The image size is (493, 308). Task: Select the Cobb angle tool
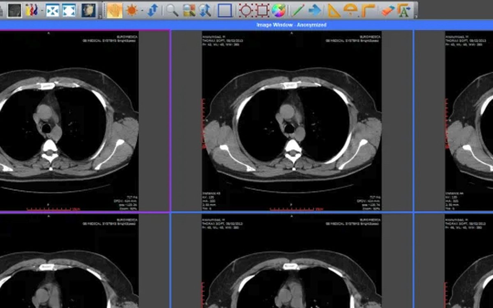coord(350,10)
